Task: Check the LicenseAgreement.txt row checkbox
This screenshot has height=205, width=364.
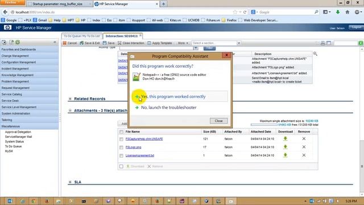Action: [x=121, y=155]
